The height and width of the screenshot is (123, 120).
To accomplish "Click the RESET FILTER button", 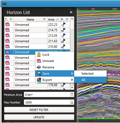I will point(39,110).
